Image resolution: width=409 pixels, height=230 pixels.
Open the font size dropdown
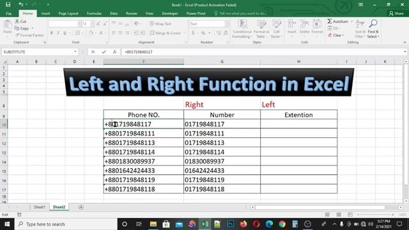pos(92,24)
